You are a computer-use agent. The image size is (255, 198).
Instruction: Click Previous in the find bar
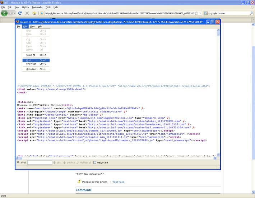pos(69,162)
